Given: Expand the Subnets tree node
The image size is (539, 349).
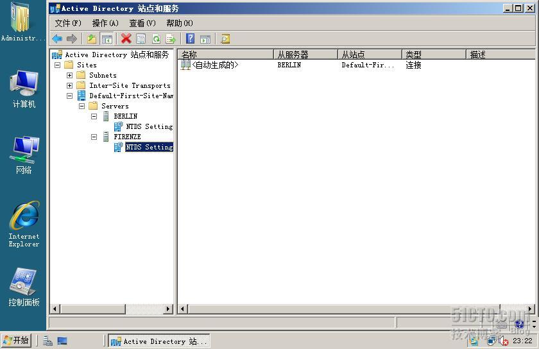Looking at the screenshot, I should pos(70,75).
